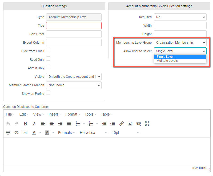213x176 pixels.
Task: Check the Hide from Email checkbox
Action: 48,50
